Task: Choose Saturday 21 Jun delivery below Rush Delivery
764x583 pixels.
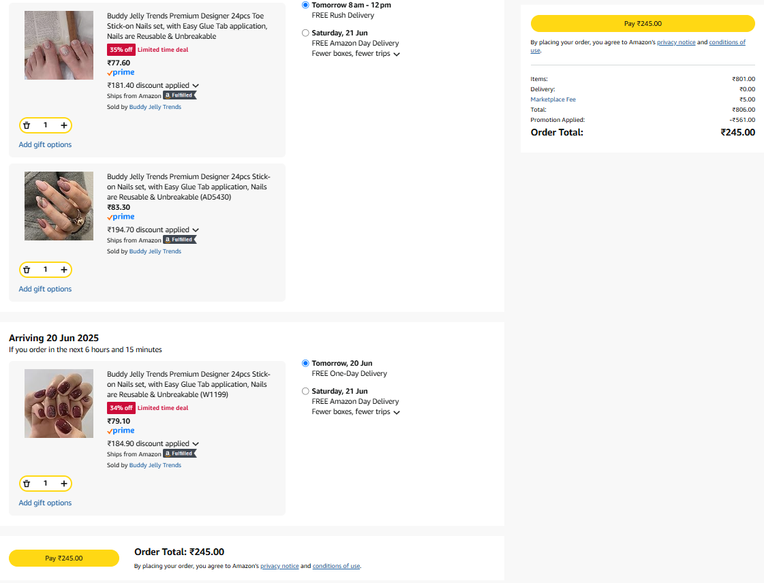Action: pyautogui.click(x=305, y=33)
